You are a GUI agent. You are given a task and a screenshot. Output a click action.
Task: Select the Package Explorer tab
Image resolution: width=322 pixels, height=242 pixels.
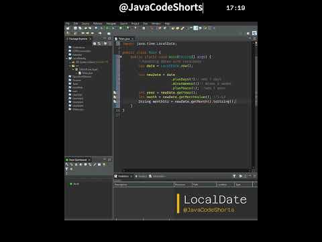[78, 39]
